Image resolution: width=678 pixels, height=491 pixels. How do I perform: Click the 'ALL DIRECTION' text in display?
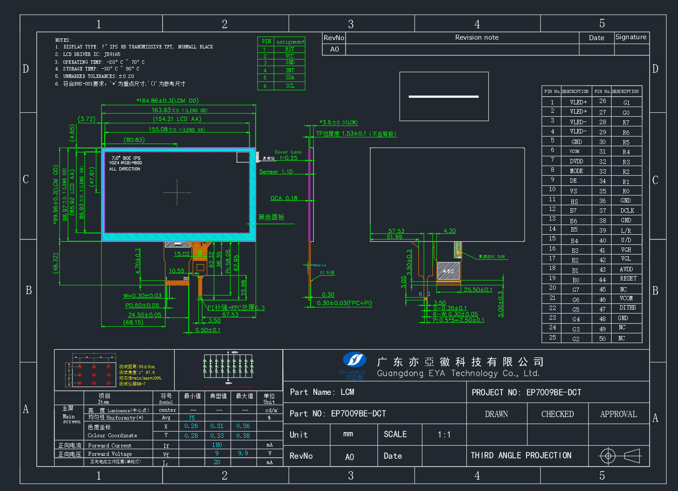coord(125,169)
